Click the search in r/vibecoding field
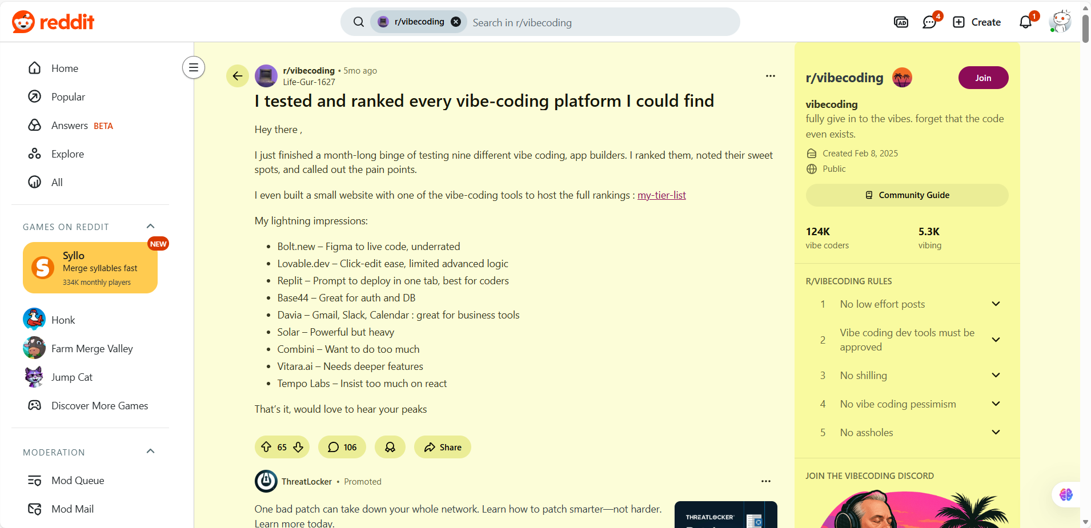This screenshot has height=528, width=1091. pos(600,22)
